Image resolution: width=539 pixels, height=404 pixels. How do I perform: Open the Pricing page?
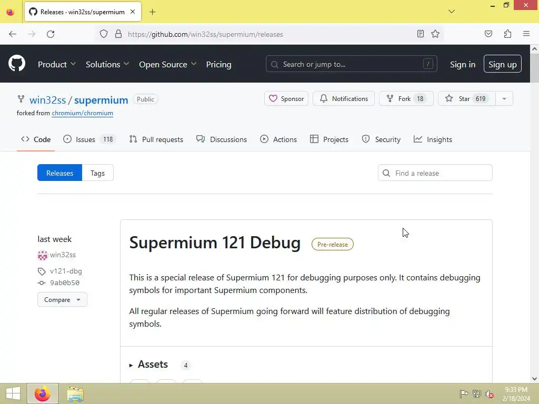[x=218, y=64]
